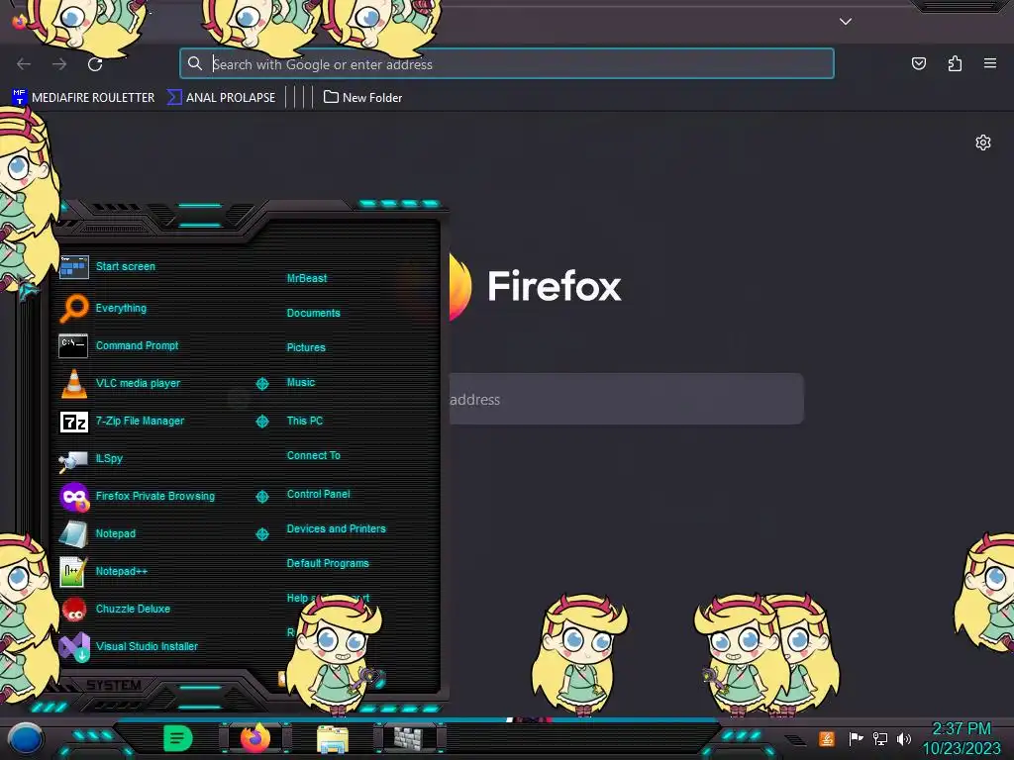Open the volume speaker tray icon
Image resolution: width=1014 pixels, height=760 pixels.
(903, 738)
